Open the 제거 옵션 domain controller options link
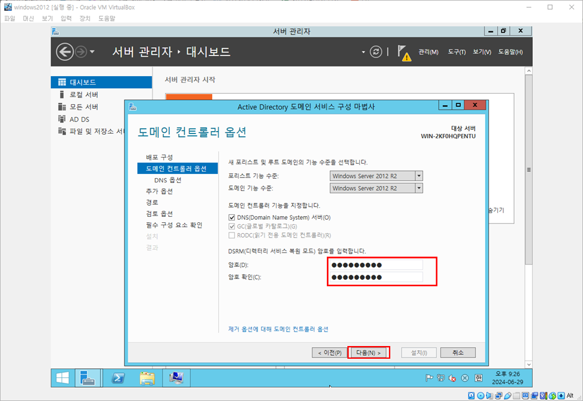583x401 pixels. pos(278,329)
